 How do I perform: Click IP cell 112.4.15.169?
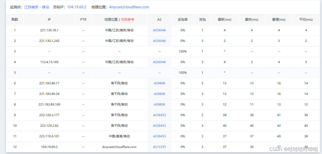tap(49, 62)
